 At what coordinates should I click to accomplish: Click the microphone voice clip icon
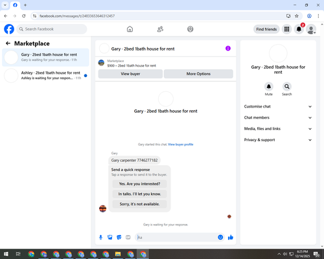tap(100, 238)
